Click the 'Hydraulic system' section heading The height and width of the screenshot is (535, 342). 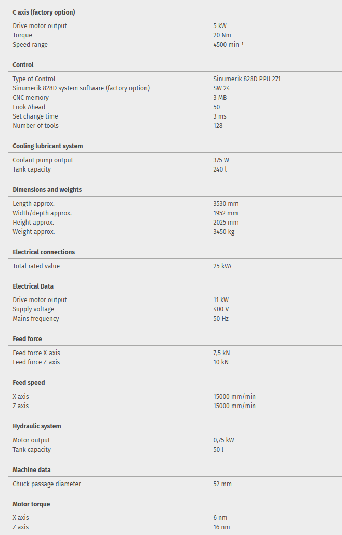(36, 426)
